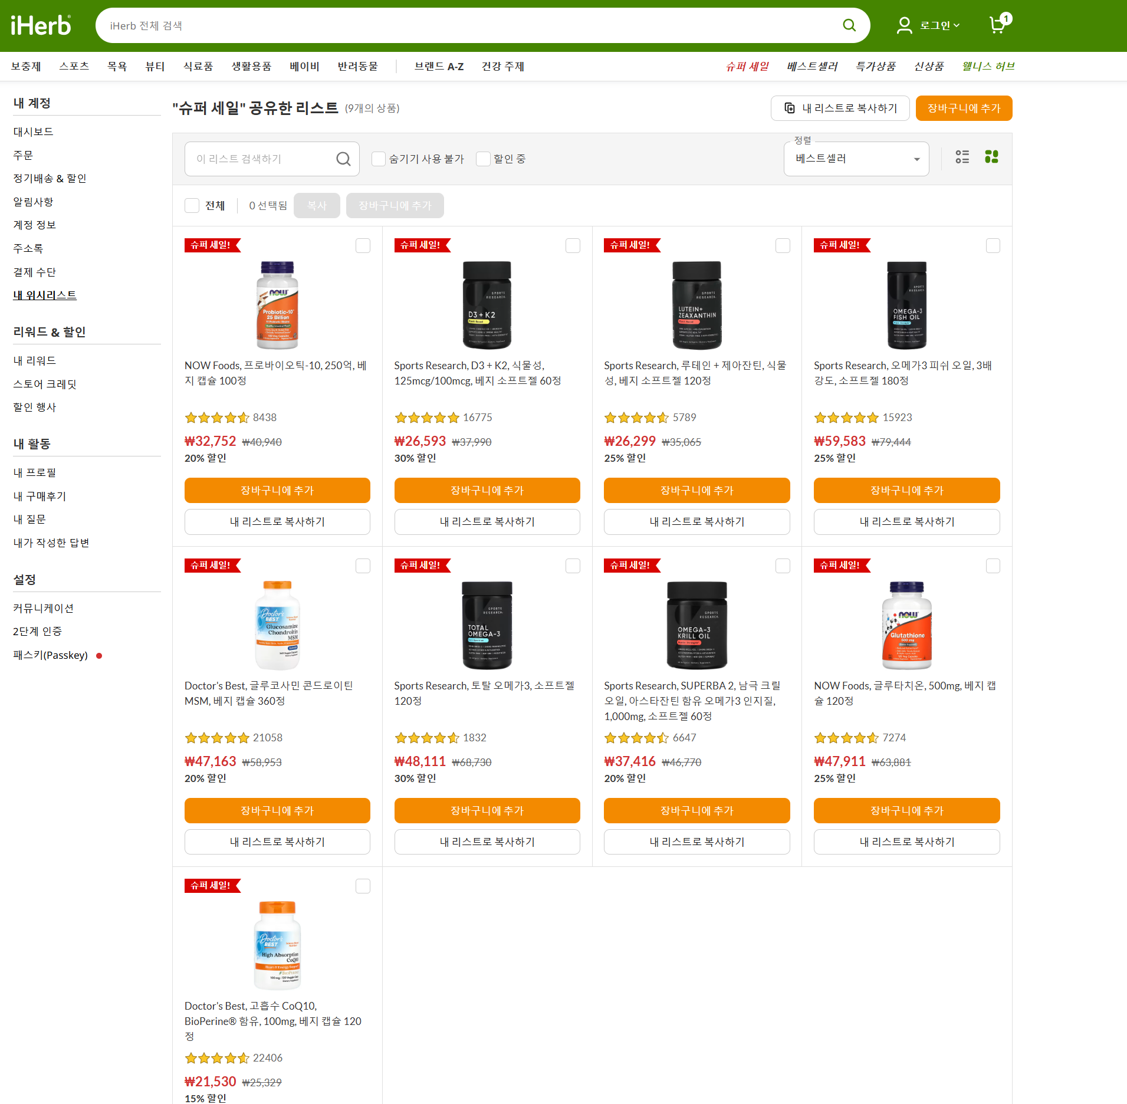Open the shopping cart icon
1127x1104 pixels.
(998, 25)
